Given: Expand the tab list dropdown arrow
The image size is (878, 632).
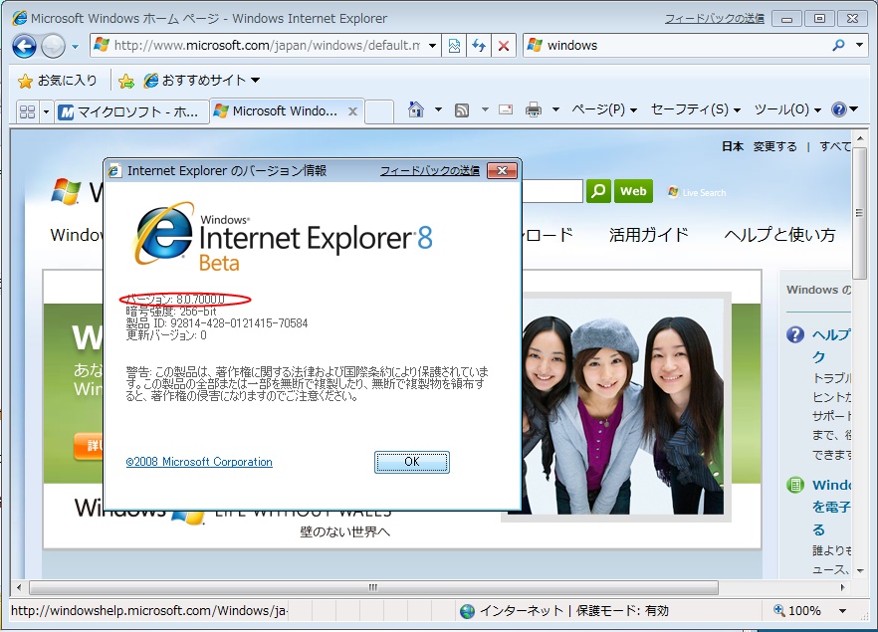Looking at the screenshot, I should click(x=46, y=111).
